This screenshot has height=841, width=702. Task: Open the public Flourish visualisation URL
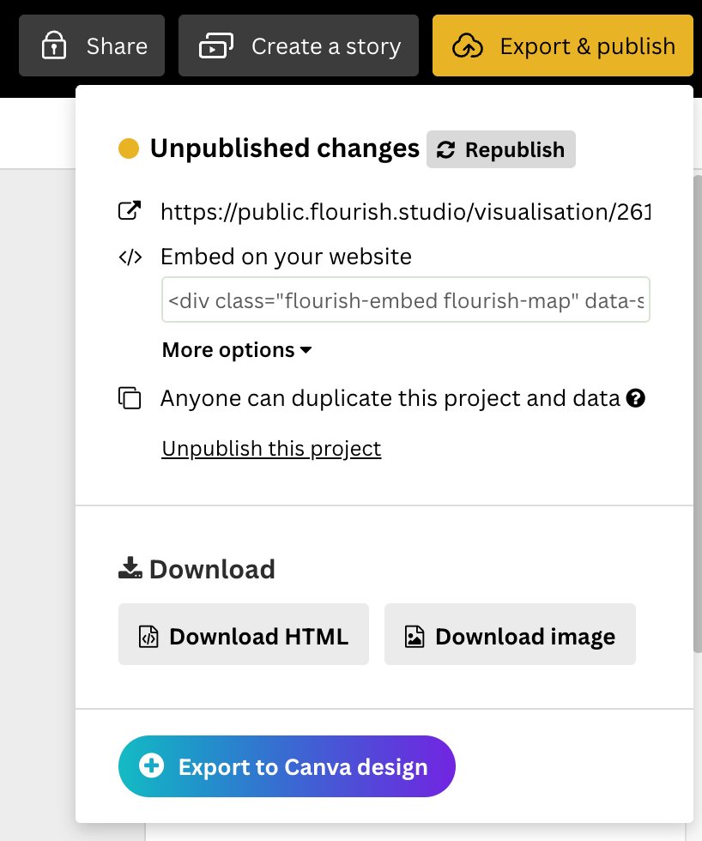pyautogui.click(x=405, y=211)
